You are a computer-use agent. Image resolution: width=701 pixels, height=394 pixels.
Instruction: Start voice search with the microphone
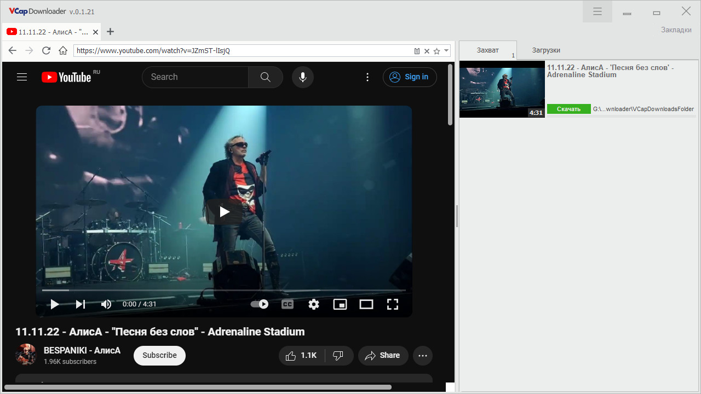point(302,77)
